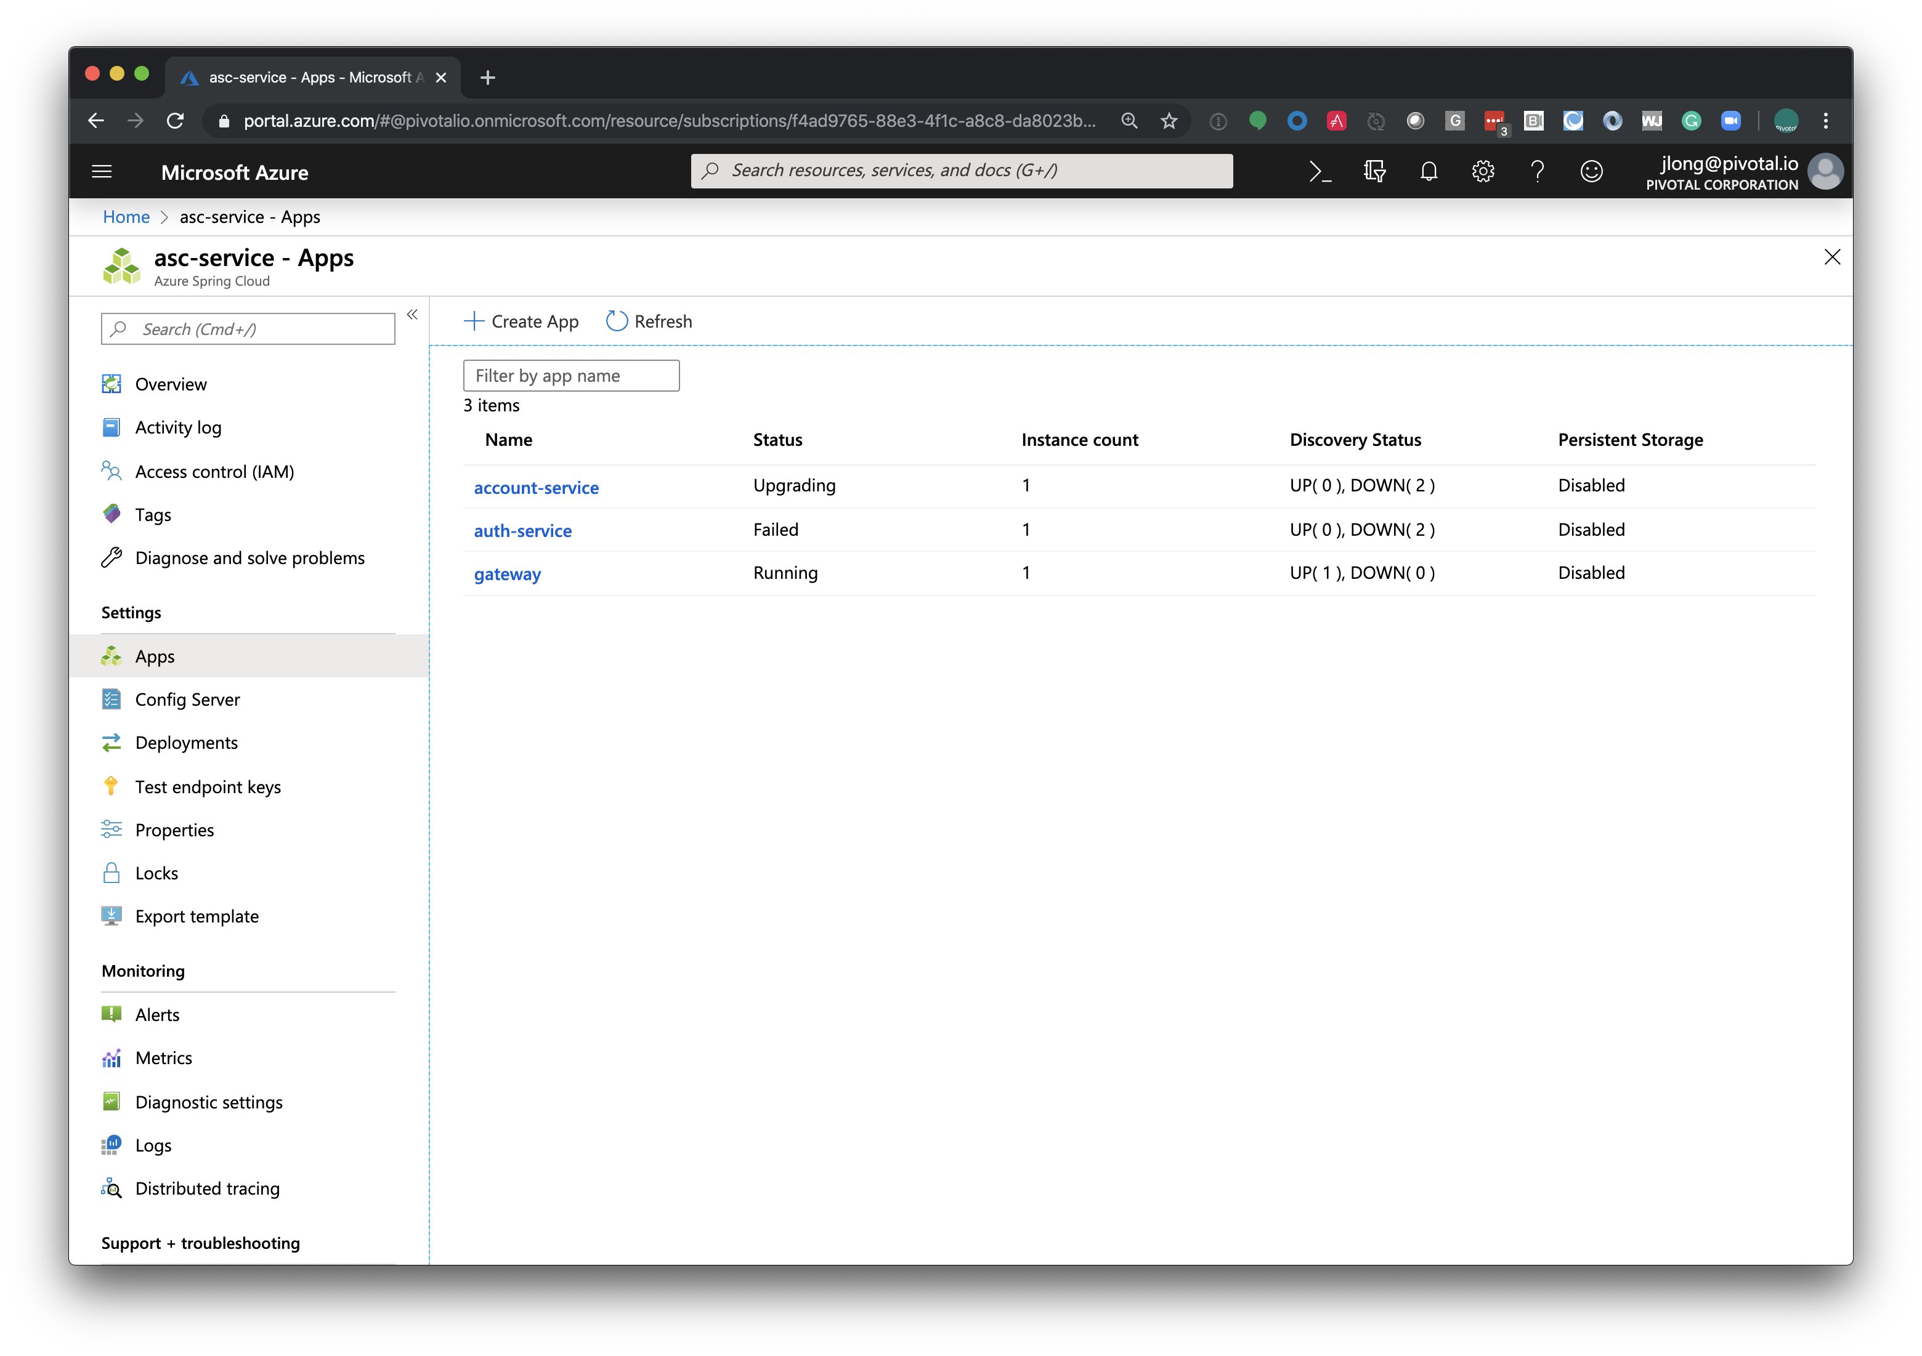Open Chrome's three-dot menu

tap(1826, 121)
